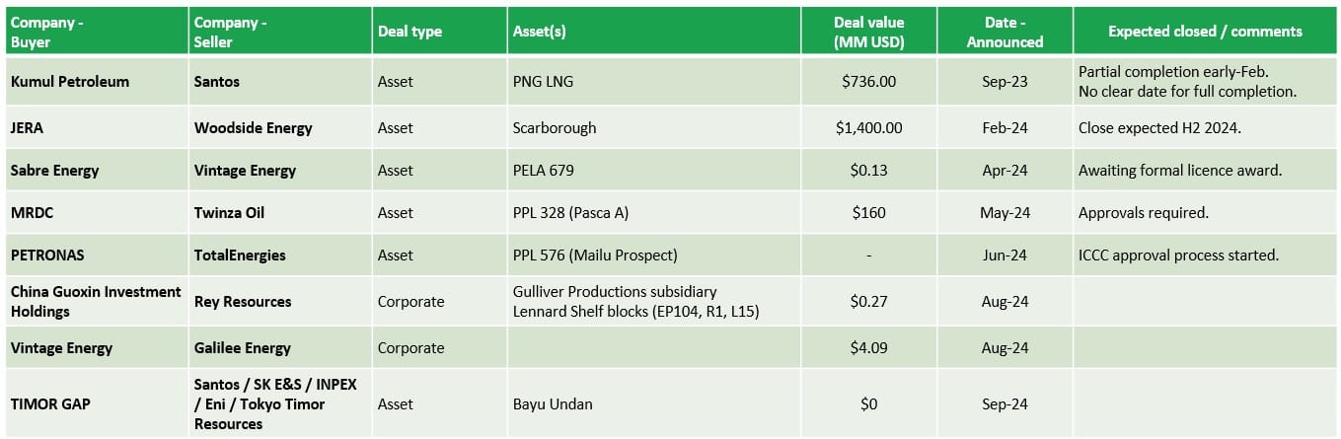Click the "ICCC approval process started" comment
This screenshot has width=1341, height=439.
[1178, 256]
